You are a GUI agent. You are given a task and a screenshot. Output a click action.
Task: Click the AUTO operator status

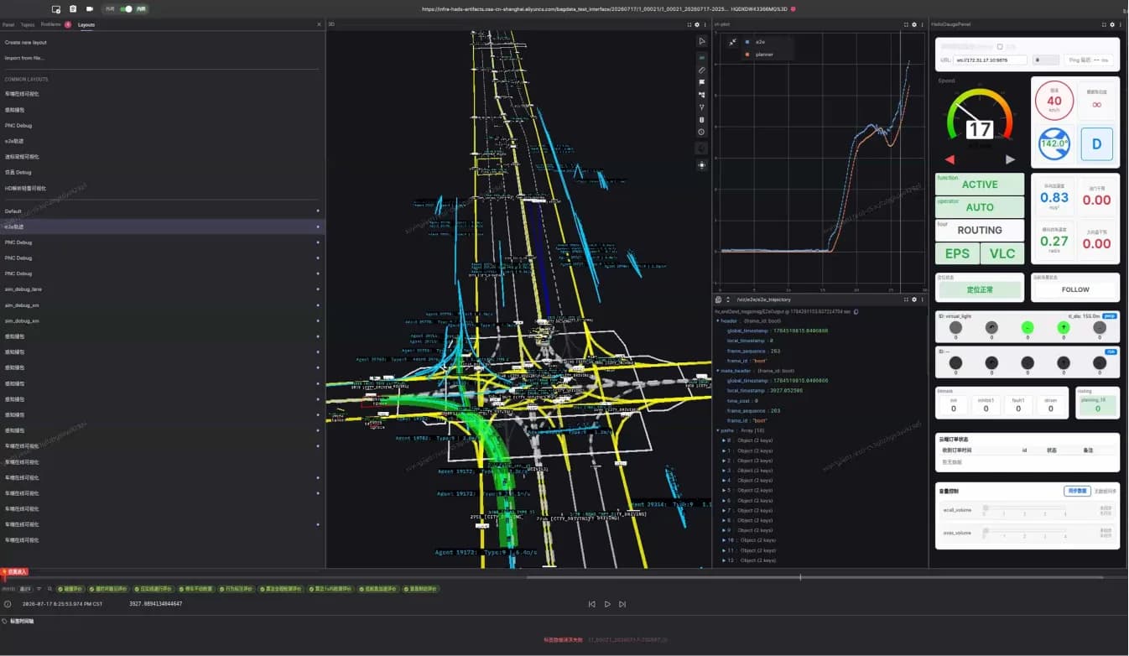click(980, 207)
